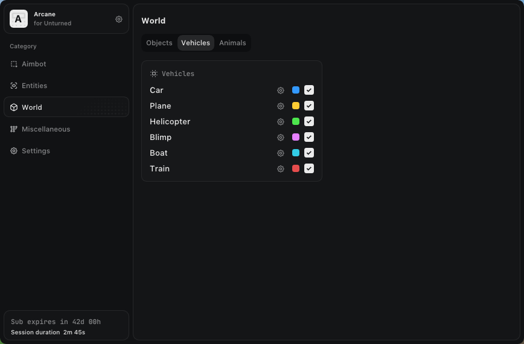The width and height of the screenshot is (524, 344).
Task: Go to the Entities category
Action: tap(34, 86)
